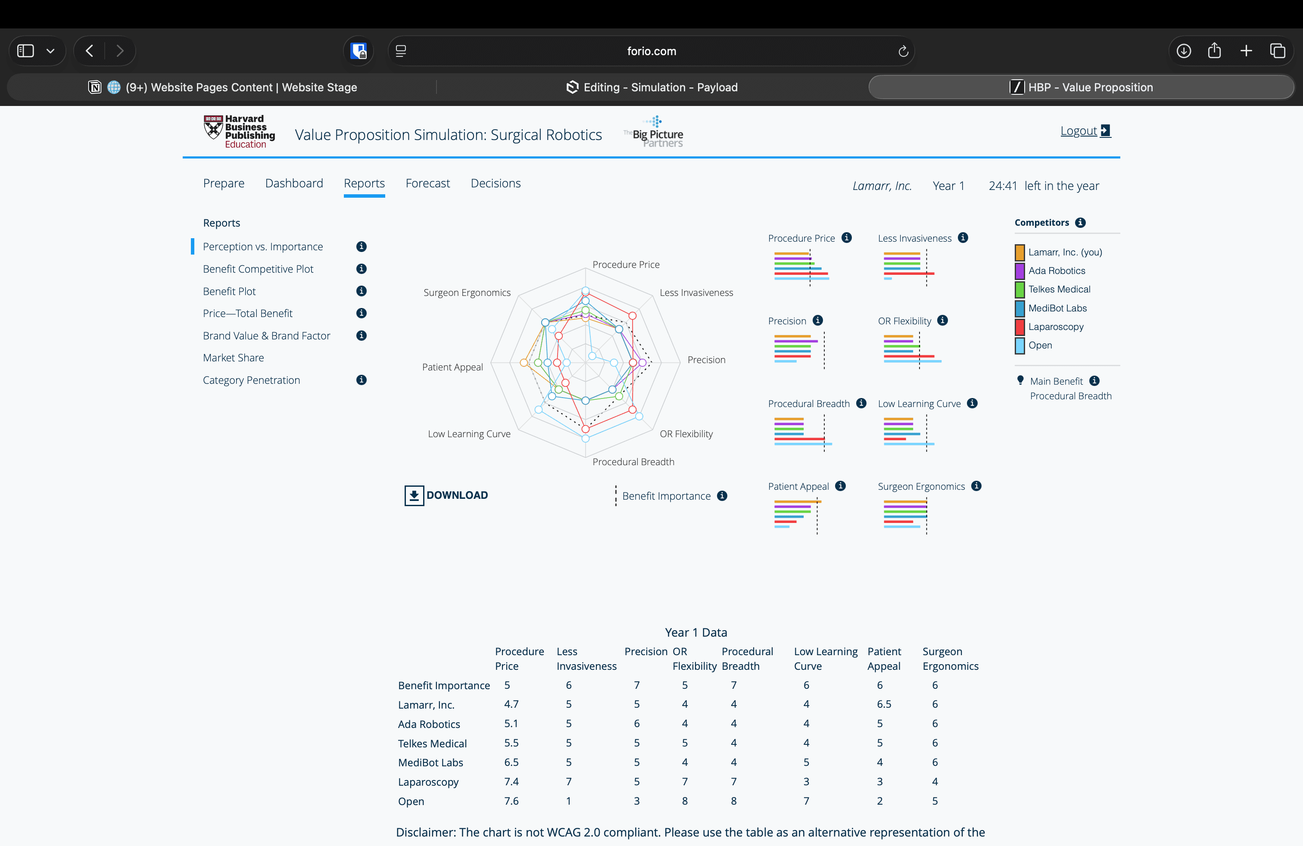Image resolution: width=1303 pixels, height=846 pixels.
Task: Toggle Laparoscopy competitor in legend
Action: (x=1019, y=327)
